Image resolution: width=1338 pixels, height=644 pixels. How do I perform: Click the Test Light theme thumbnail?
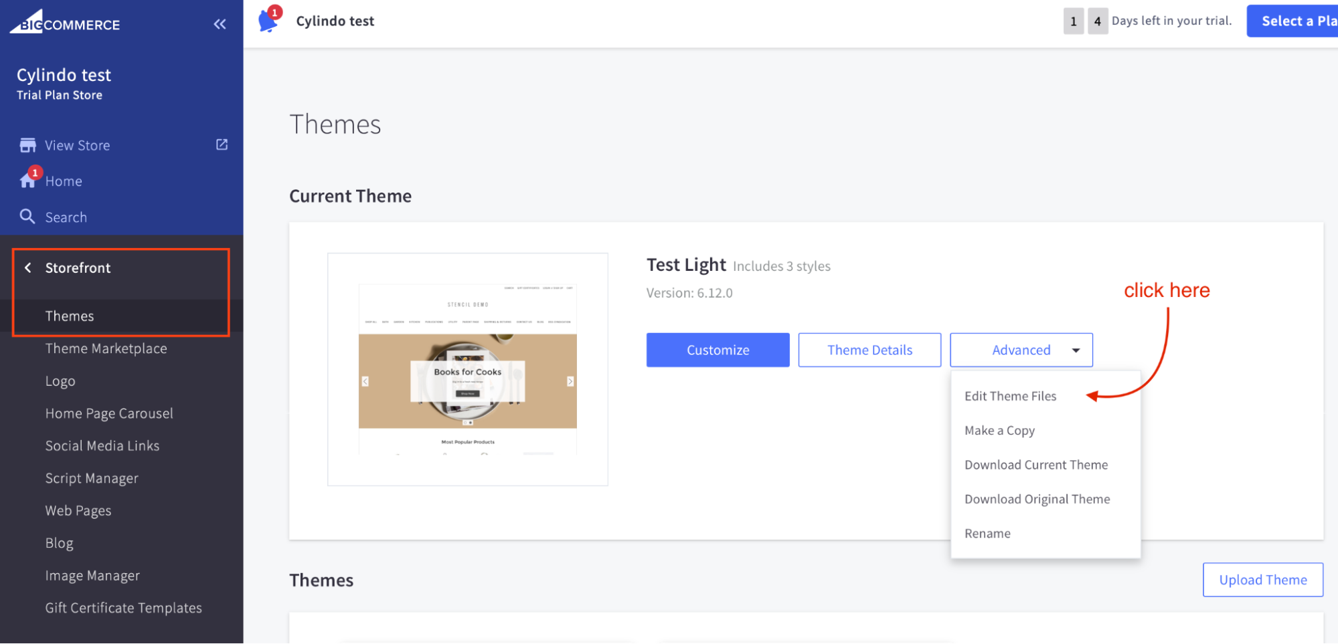coord(468,369)
